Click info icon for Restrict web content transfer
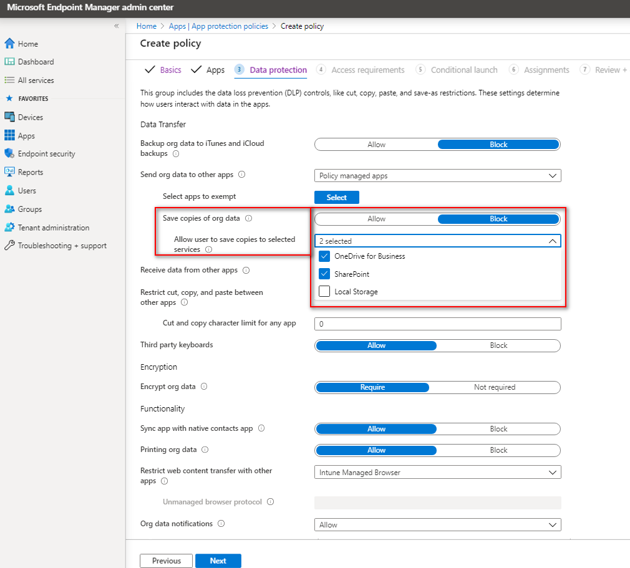 (x=164, y=481)
